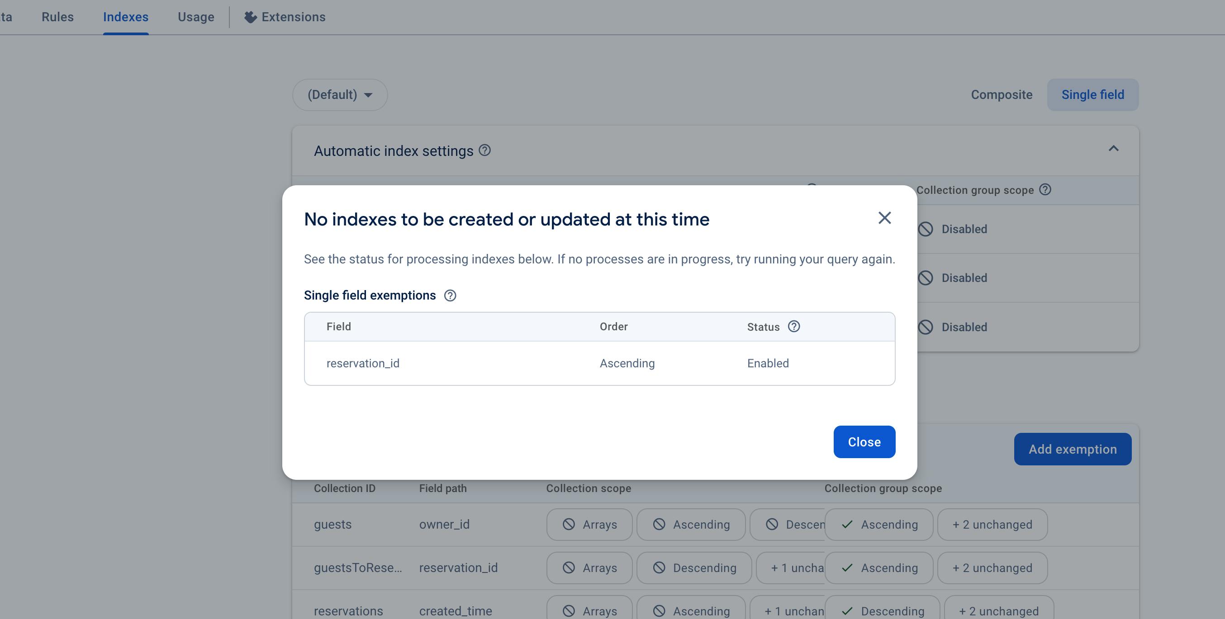This screenshot has height=619, width=1225.
Task: Open the Usage tab
Action: pos(196,17)
